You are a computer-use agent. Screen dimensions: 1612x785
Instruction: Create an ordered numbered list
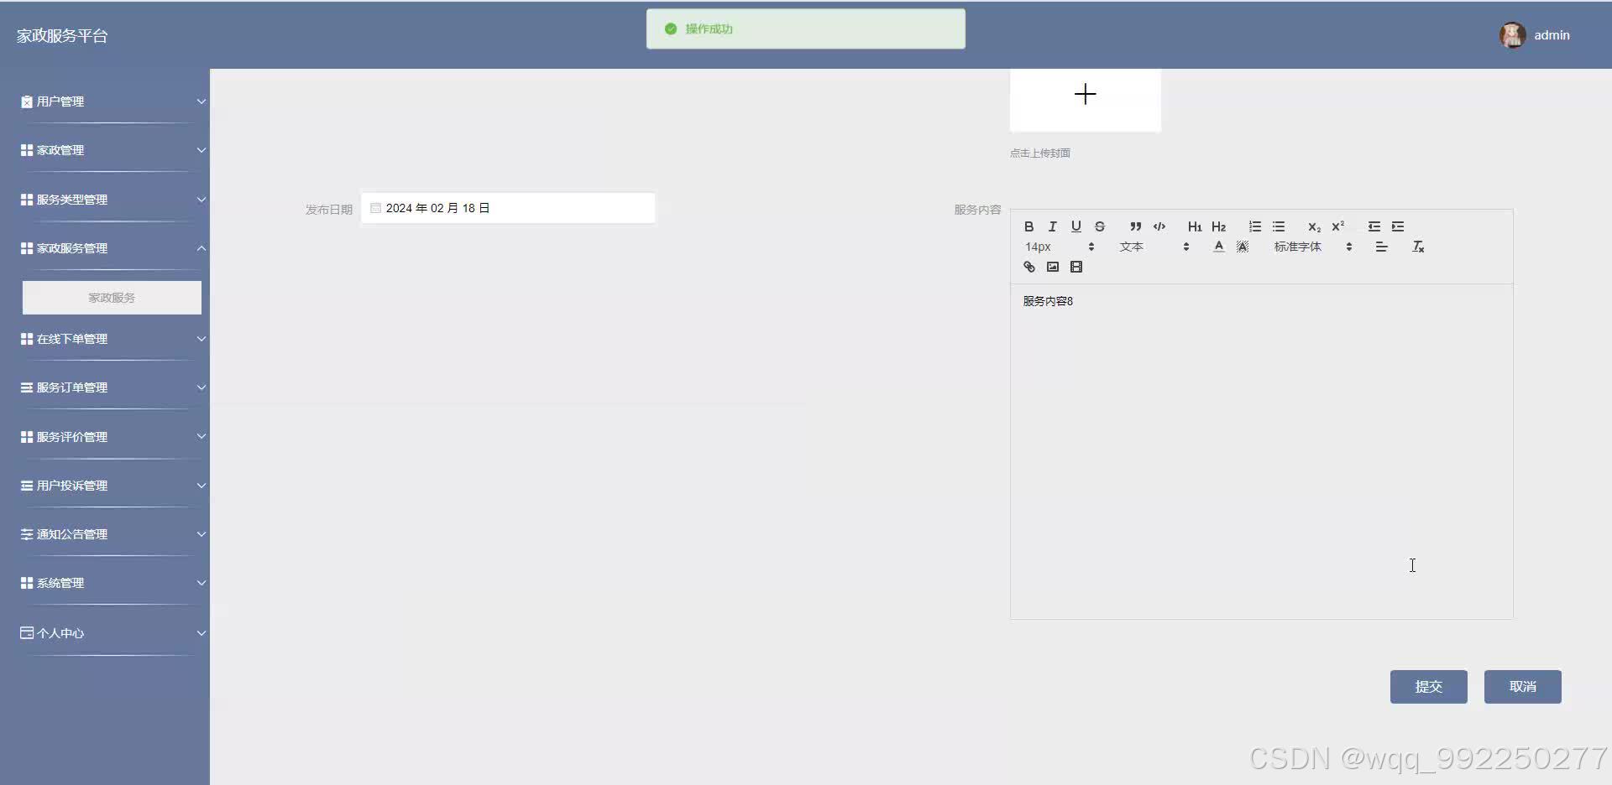(x=1254, y=226)
